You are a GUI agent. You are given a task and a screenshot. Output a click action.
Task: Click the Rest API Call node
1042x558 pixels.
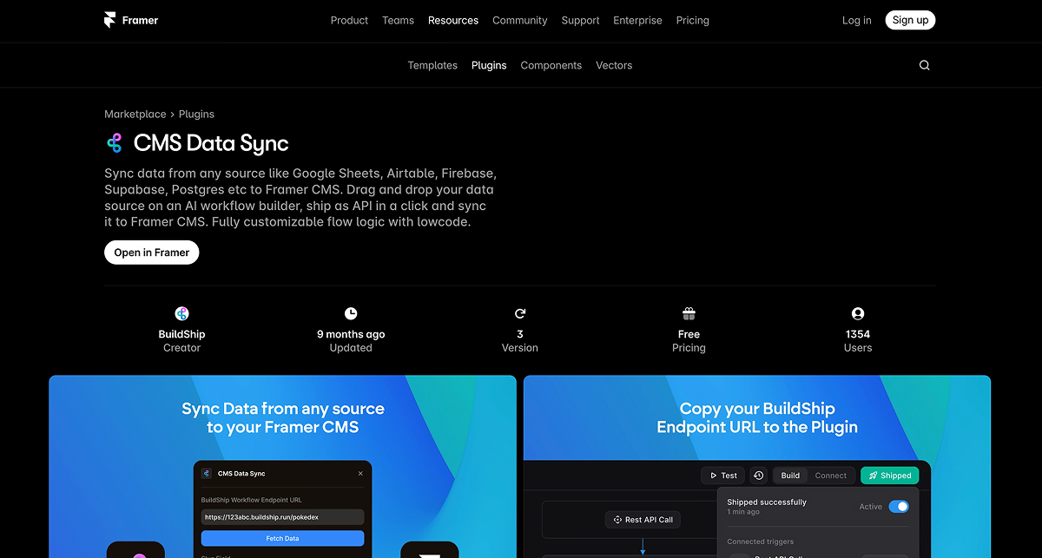click(643, 520)
